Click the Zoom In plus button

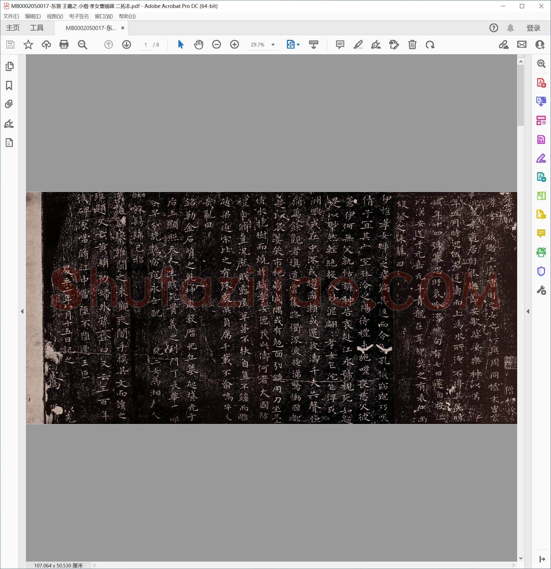pos(234,45)
